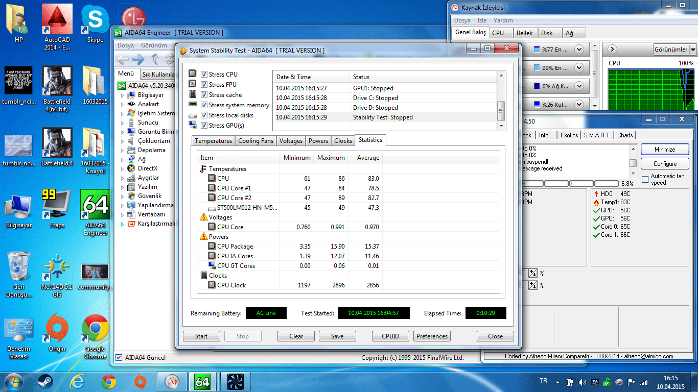The width and height of the screenshot is (698, 392).
Task: Click Configure in SpeedFan
Action: pos(665,164)
